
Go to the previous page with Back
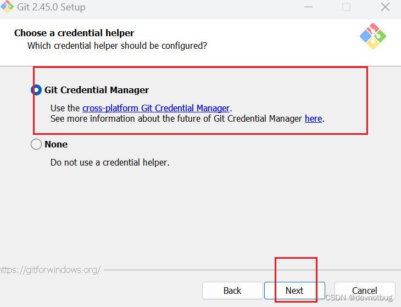[x=232, y=291]
